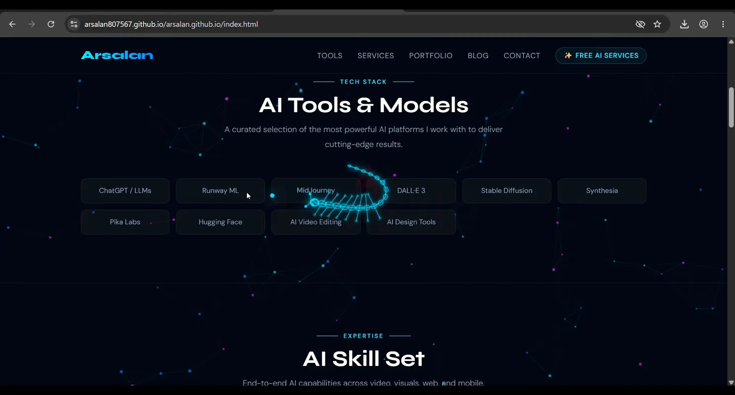Navigate to the PORTFOLIO section

click(431, 56)
